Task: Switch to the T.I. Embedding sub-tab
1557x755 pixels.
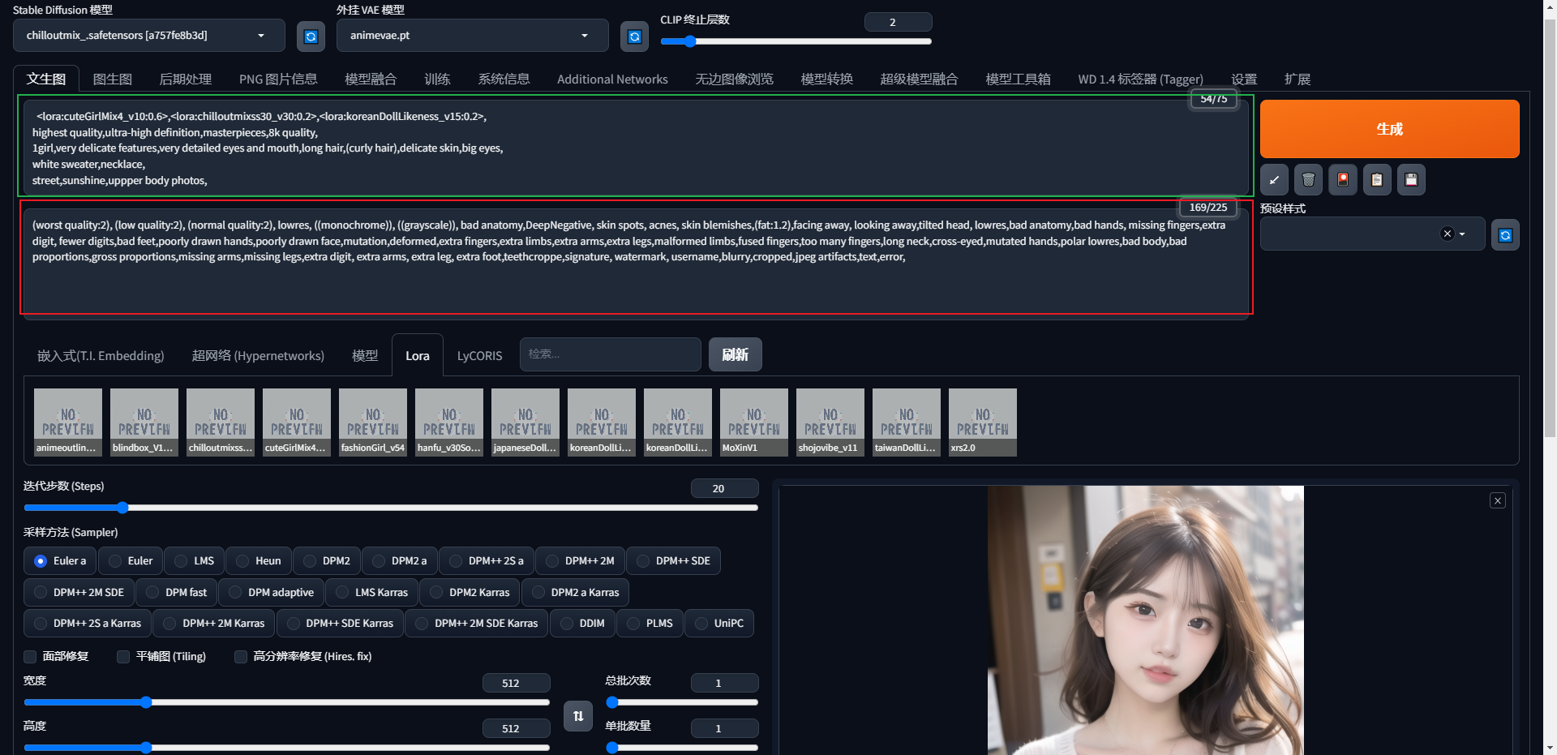Action: click(101, 356)
